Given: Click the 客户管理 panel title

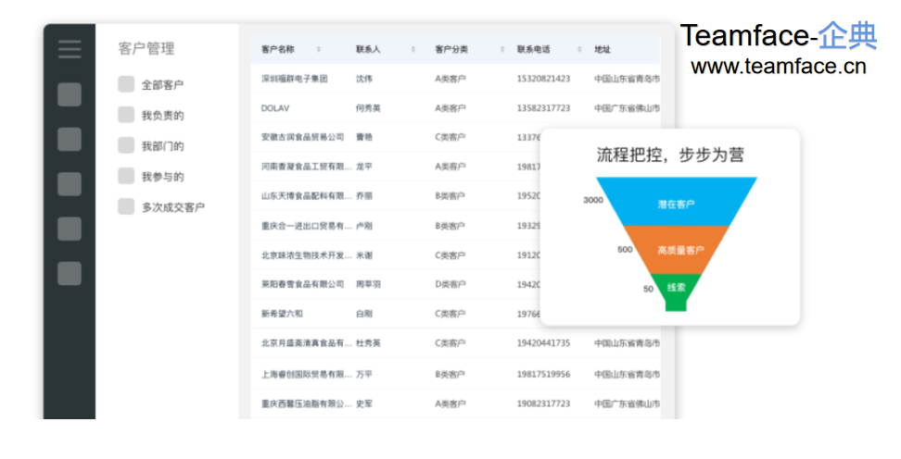Looking at the screenshot, I should coord(146,49).
